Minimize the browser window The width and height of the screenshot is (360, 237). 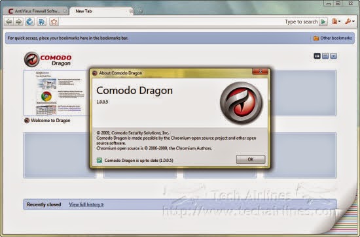[x=329, y=3]
